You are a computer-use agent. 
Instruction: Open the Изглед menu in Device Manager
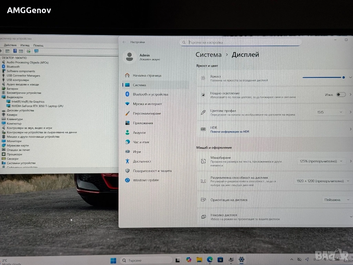(x=25, y=45)
